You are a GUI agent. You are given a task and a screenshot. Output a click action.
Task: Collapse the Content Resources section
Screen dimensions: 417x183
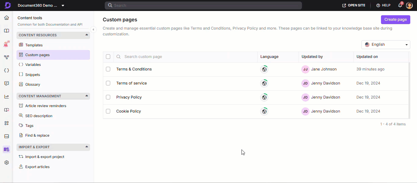[87, 35]
